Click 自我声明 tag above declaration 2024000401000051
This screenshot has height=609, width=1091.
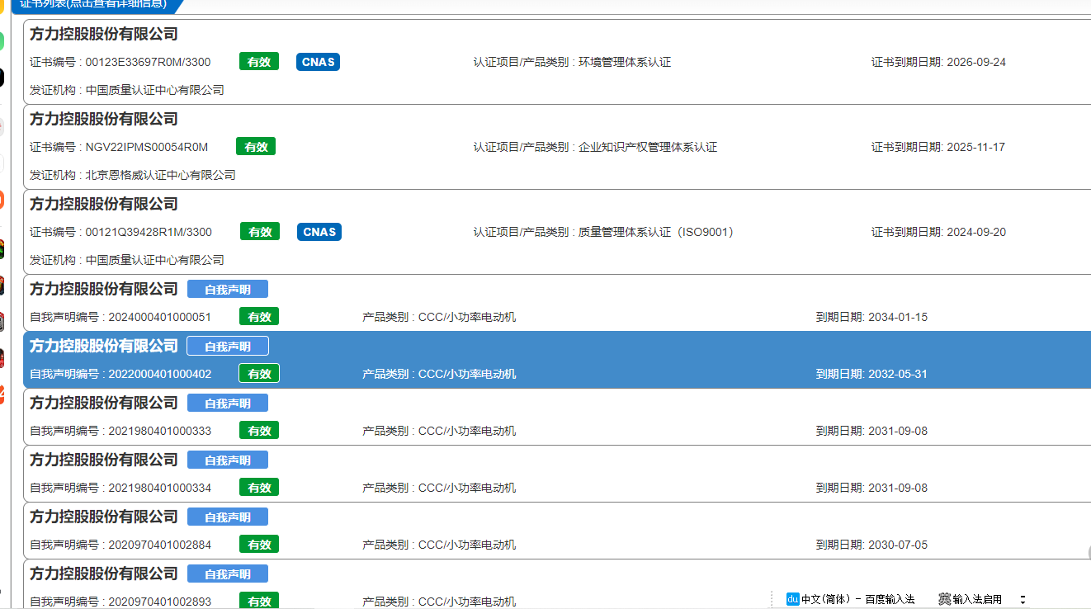[228, 290]
